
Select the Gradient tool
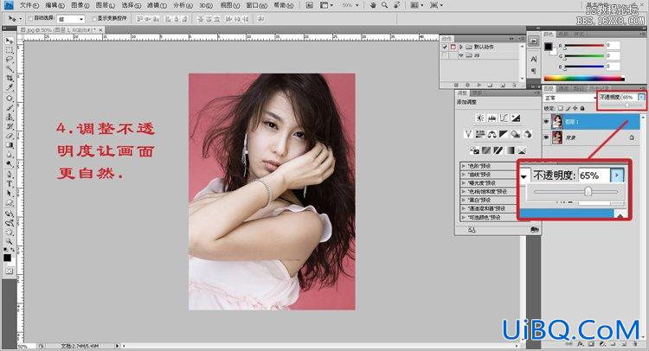10,145
